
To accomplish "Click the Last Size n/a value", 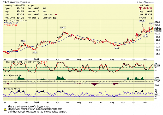I will coord(55,18).
